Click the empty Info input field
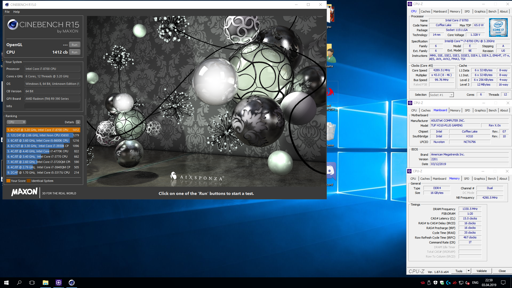This screenshot has width=512, height=288. (x=52, y=106)
